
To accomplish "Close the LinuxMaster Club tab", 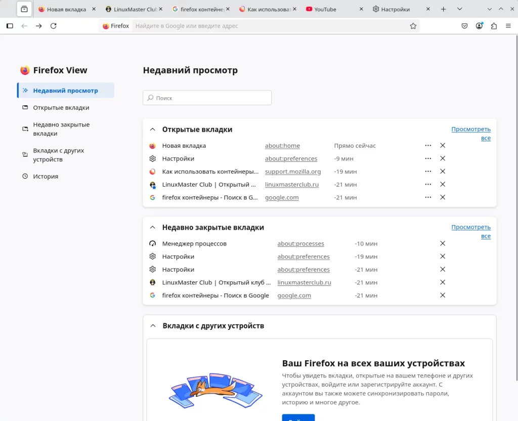I will 160,9.
